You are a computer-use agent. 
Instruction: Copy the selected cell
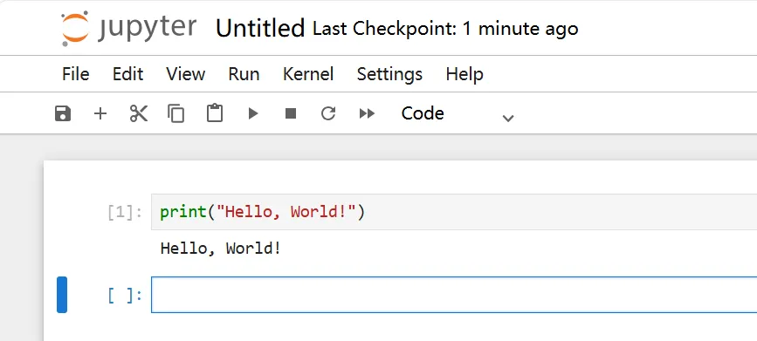coord(176,114)
